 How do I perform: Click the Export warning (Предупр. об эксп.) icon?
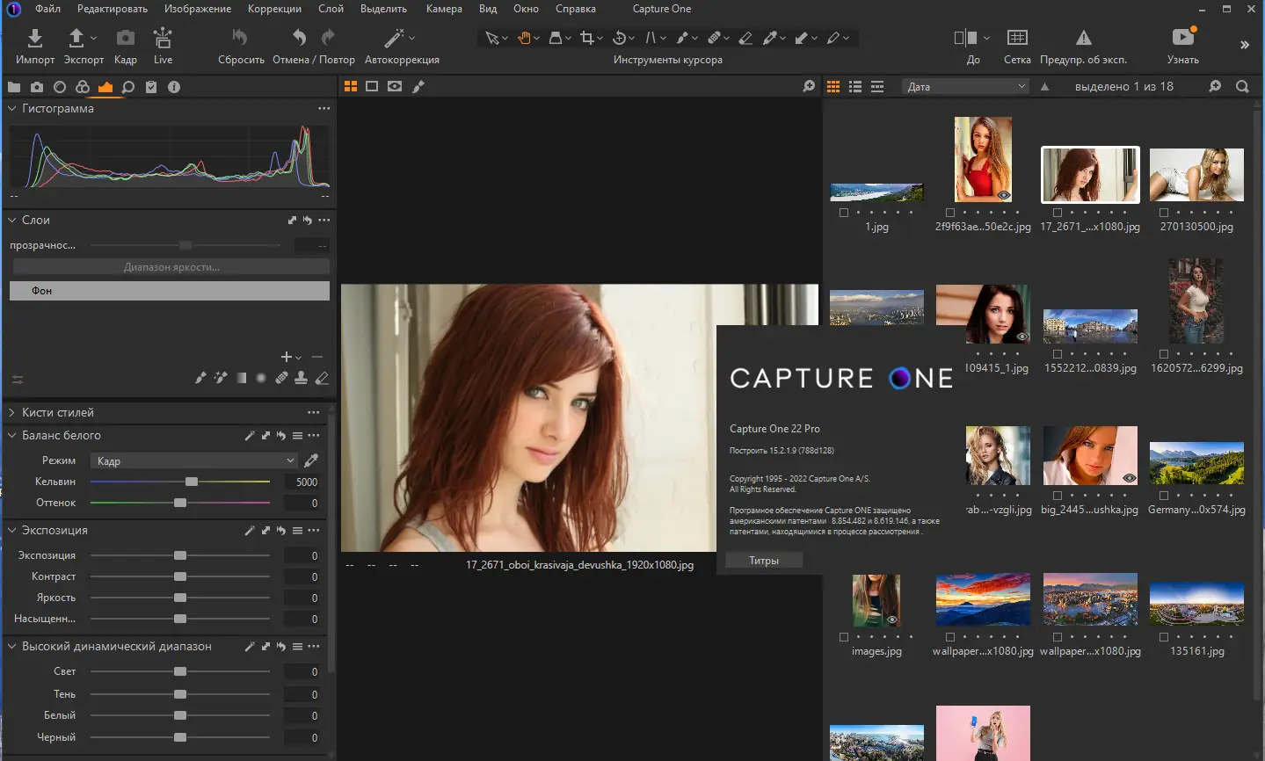click(1083, 38)
